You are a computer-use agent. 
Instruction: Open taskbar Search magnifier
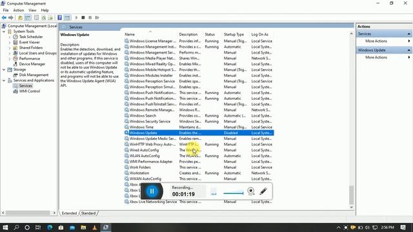[x=16, y=227]
